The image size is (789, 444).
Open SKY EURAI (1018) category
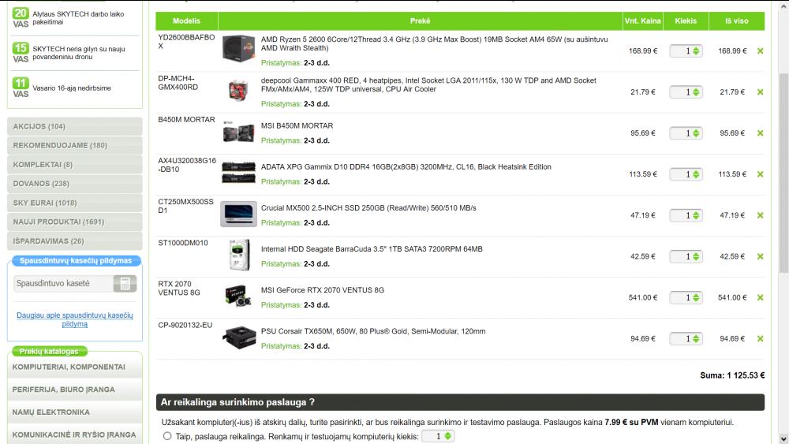74,203
